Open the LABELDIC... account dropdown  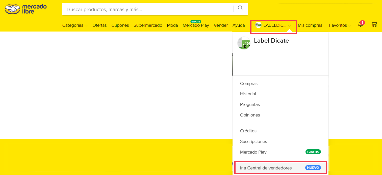point(273,25)
